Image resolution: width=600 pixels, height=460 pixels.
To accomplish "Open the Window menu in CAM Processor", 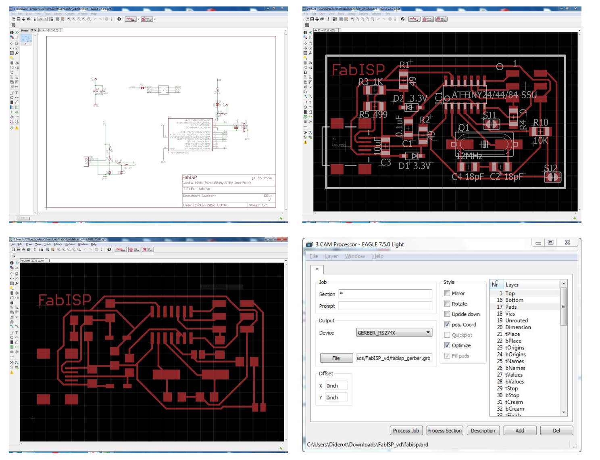I will tap(355, 256).
